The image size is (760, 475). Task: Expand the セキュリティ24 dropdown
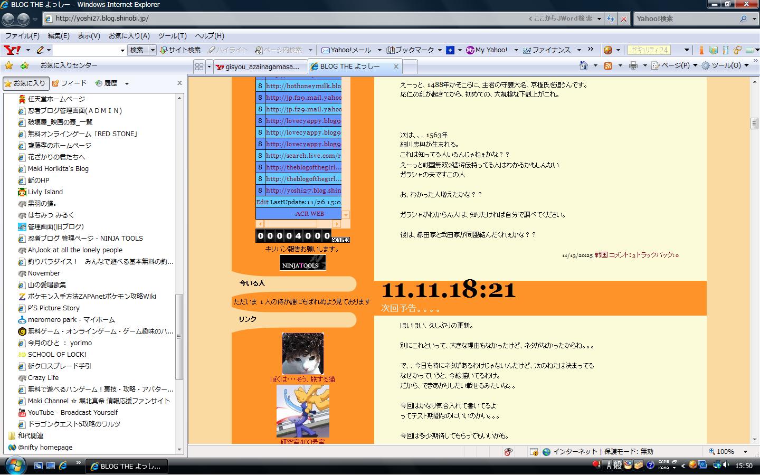(x=686, y=50)
